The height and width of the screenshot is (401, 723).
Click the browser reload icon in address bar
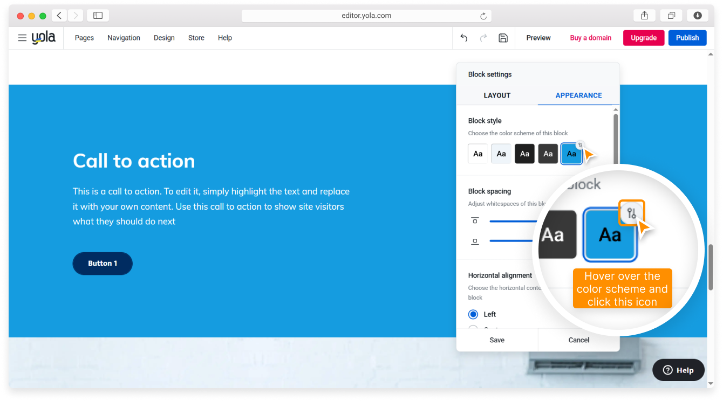point(483,16)
